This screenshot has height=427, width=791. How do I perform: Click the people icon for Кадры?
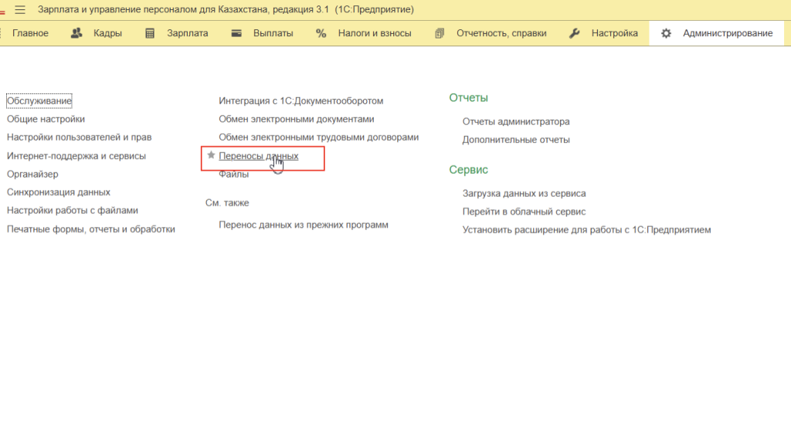(x=76, y=33)
